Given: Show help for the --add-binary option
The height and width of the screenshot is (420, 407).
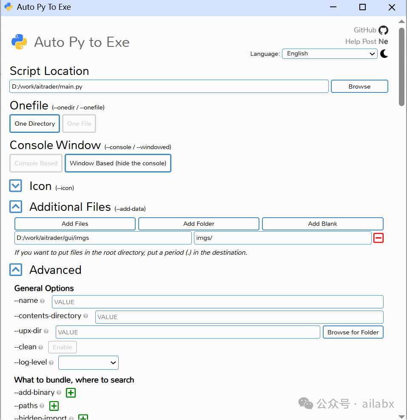Looking at the screenshot, I should tap(59, 393).
